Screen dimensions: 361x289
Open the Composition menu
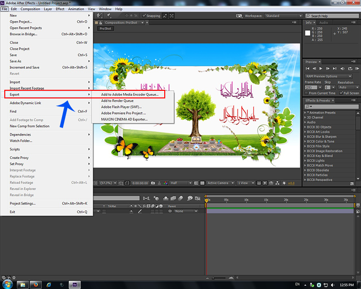pos(30,9)
